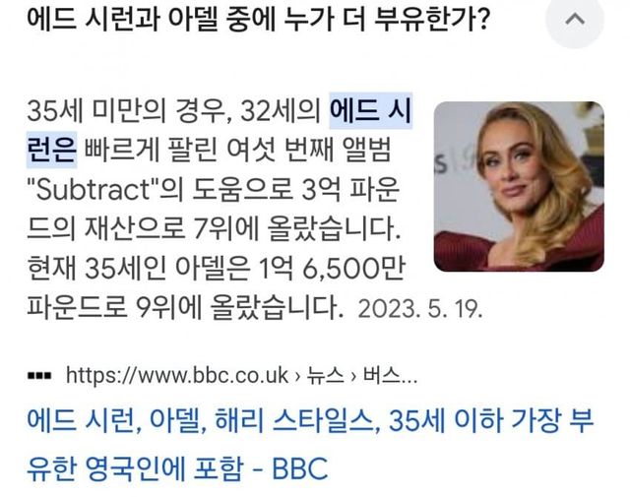Select the 뉴스 breadcrumb segment

pyautogui.click(x=326, y=376)
